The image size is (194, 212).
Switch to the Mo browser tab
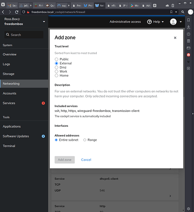(x=134, y=6)
